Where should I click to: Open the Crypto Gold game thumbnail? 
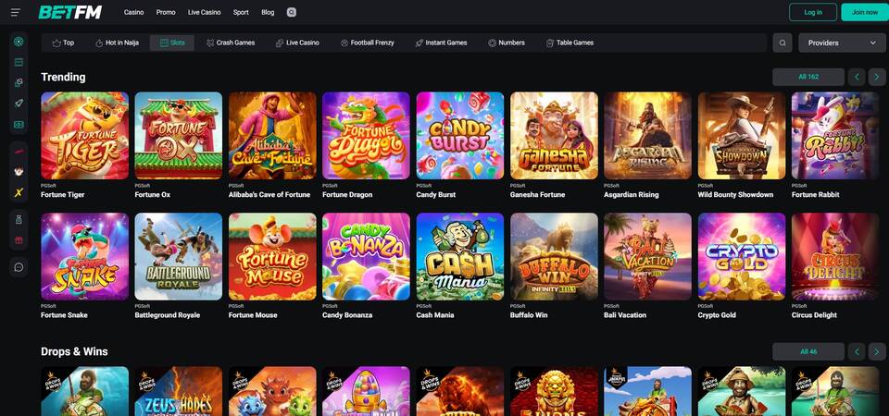742,256
